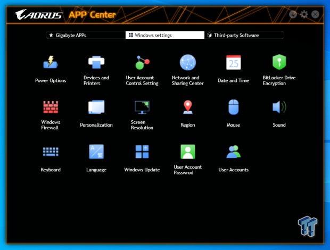Open the User Accounts people icon
The width and height of the screenshot is (330, 250).
coord(234,152)
